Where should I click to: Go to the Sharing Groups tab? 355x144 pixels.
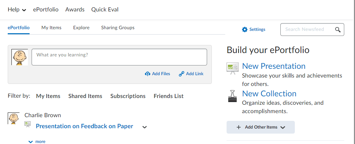point(118,28)
